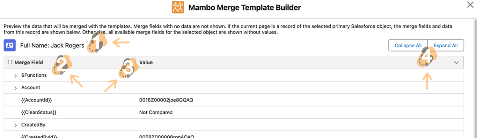Click the footprint marker numbered 2

coord(62,65)
